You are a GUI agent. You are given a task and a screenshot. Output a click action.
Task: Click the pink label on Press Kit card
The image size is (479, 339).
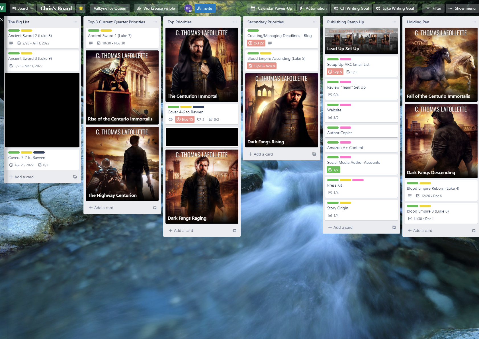click(x=358, y=180)
